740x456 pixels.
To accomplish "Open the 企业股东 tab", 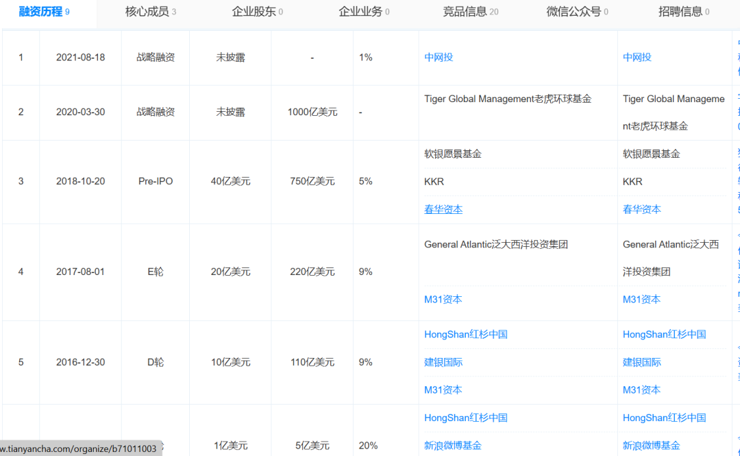I will 257,12.
